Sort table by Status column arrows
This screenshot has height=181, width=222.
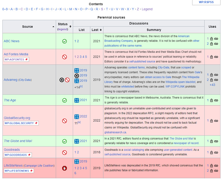point(70,27)
